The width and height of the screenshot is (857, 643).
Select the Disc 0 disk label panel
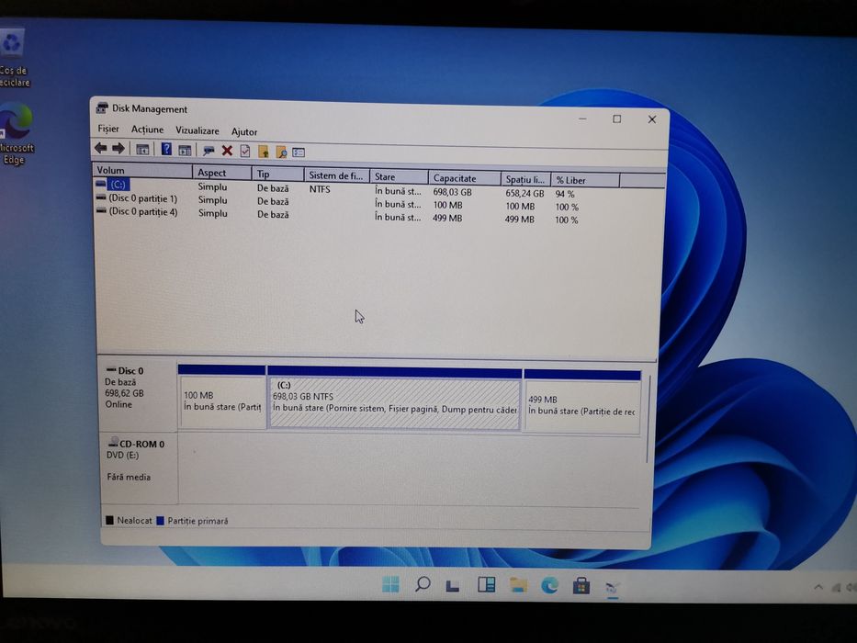137,392
